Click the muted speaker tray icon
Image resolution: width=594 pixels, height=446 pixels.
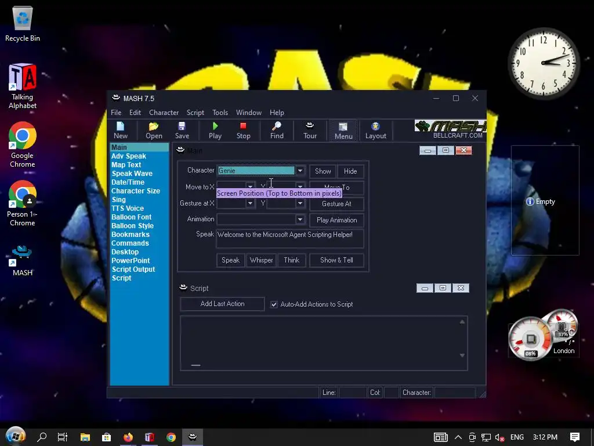(499, 437)
